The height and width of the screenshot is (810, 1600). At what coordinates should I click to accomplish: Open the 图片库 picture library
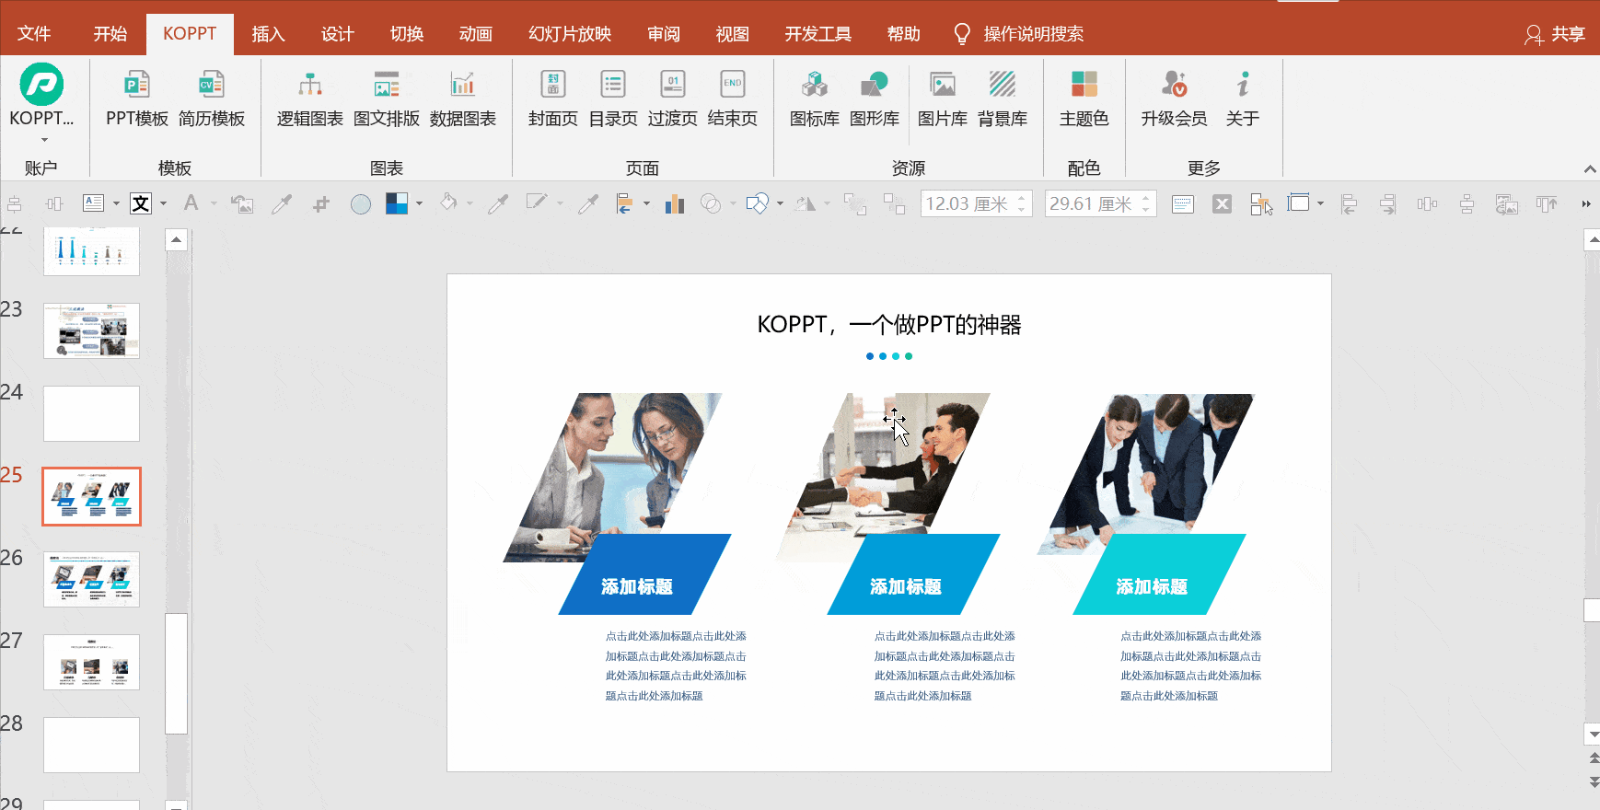tap(942, 98)
